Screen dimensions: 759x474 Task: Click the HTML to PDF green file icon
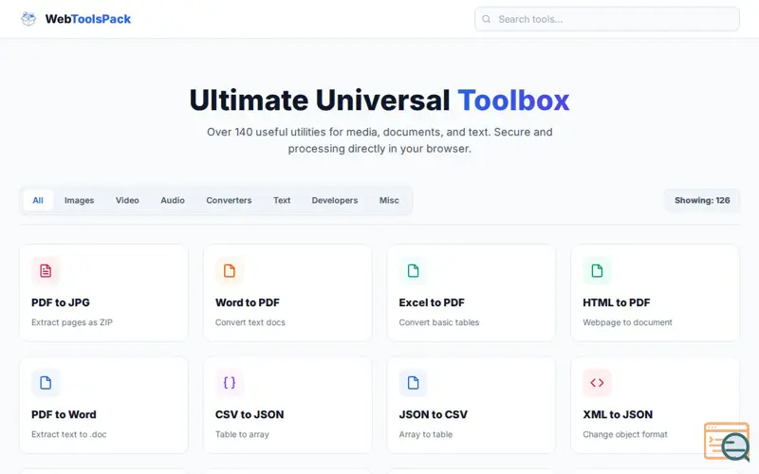597,271
